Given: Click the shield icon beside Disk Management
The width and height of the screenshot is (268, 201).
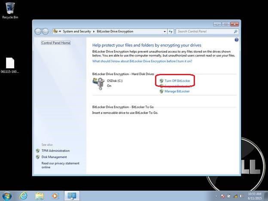Looking at the screenshot, I should click(x=38, y=157).
